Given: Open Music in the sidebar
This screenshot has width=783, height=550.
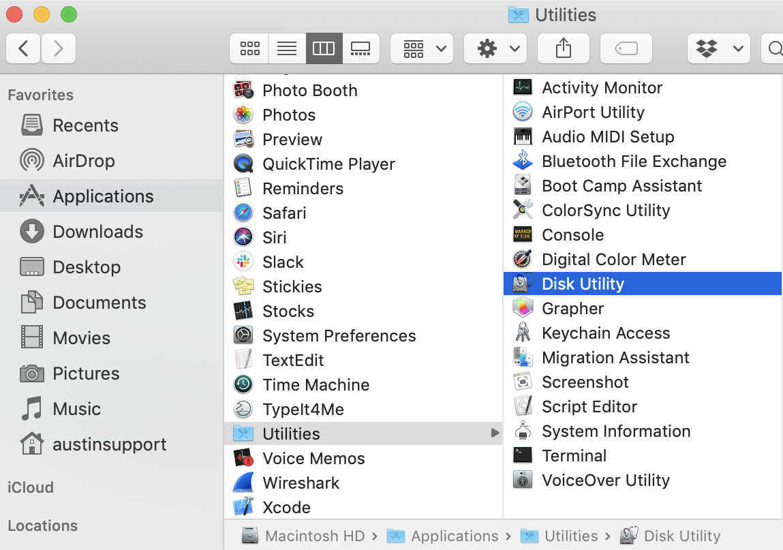Looking at the screenshot, I should [112, 409].
